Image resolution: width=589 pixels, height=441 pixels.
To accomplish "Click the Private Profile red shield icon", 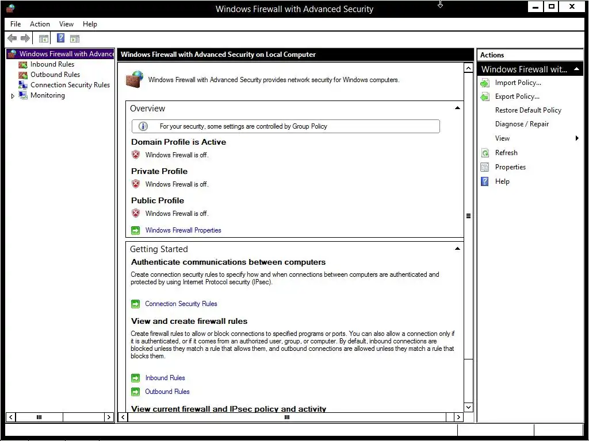I will (136, 184).
